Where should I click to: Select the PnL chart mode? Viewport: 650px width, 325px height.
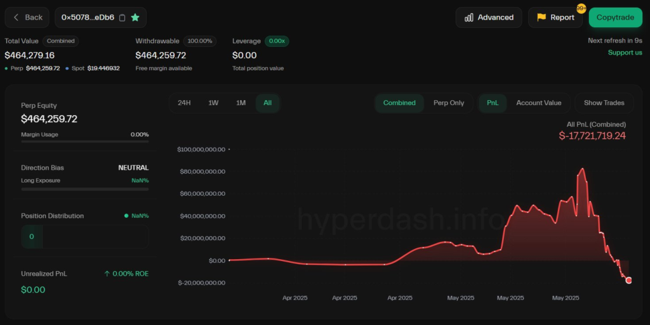pos(493,103)
